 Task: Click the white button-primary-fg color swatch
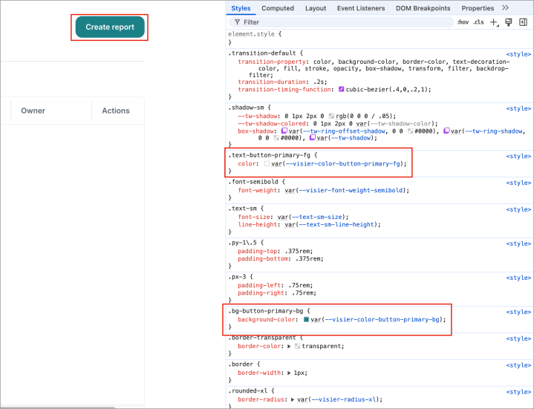267,164
